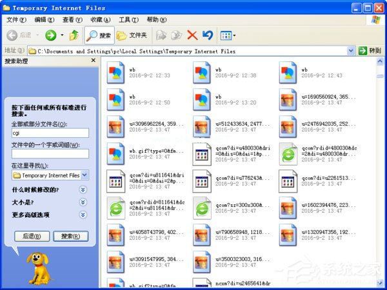Click the Move To folder icon
The height and width of the screenshot is (290, 387).
click(x=161, y=35)
